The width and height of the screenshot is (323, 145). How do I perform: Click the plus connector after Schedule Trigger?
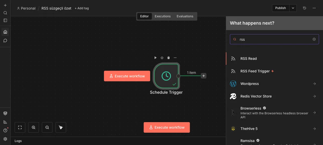coord(204,76)
